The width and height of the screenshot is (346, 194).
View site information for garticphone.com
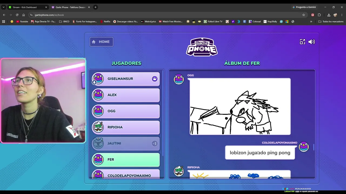31,15
